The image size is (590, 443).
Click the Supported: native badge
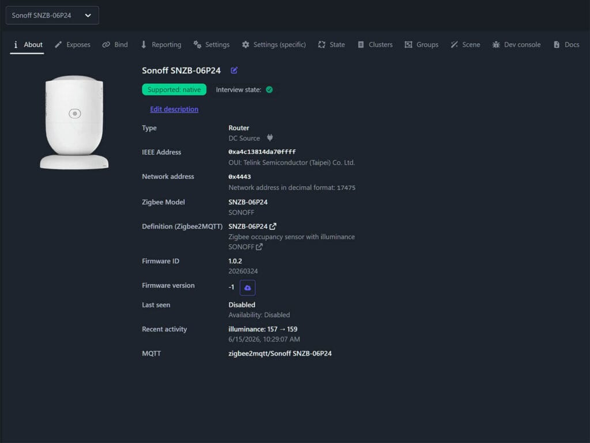[x=174, y=89]
